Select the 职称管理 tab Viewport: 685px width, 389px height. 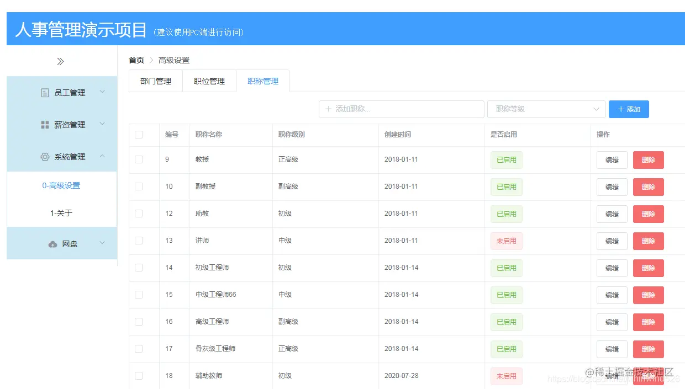263,81
